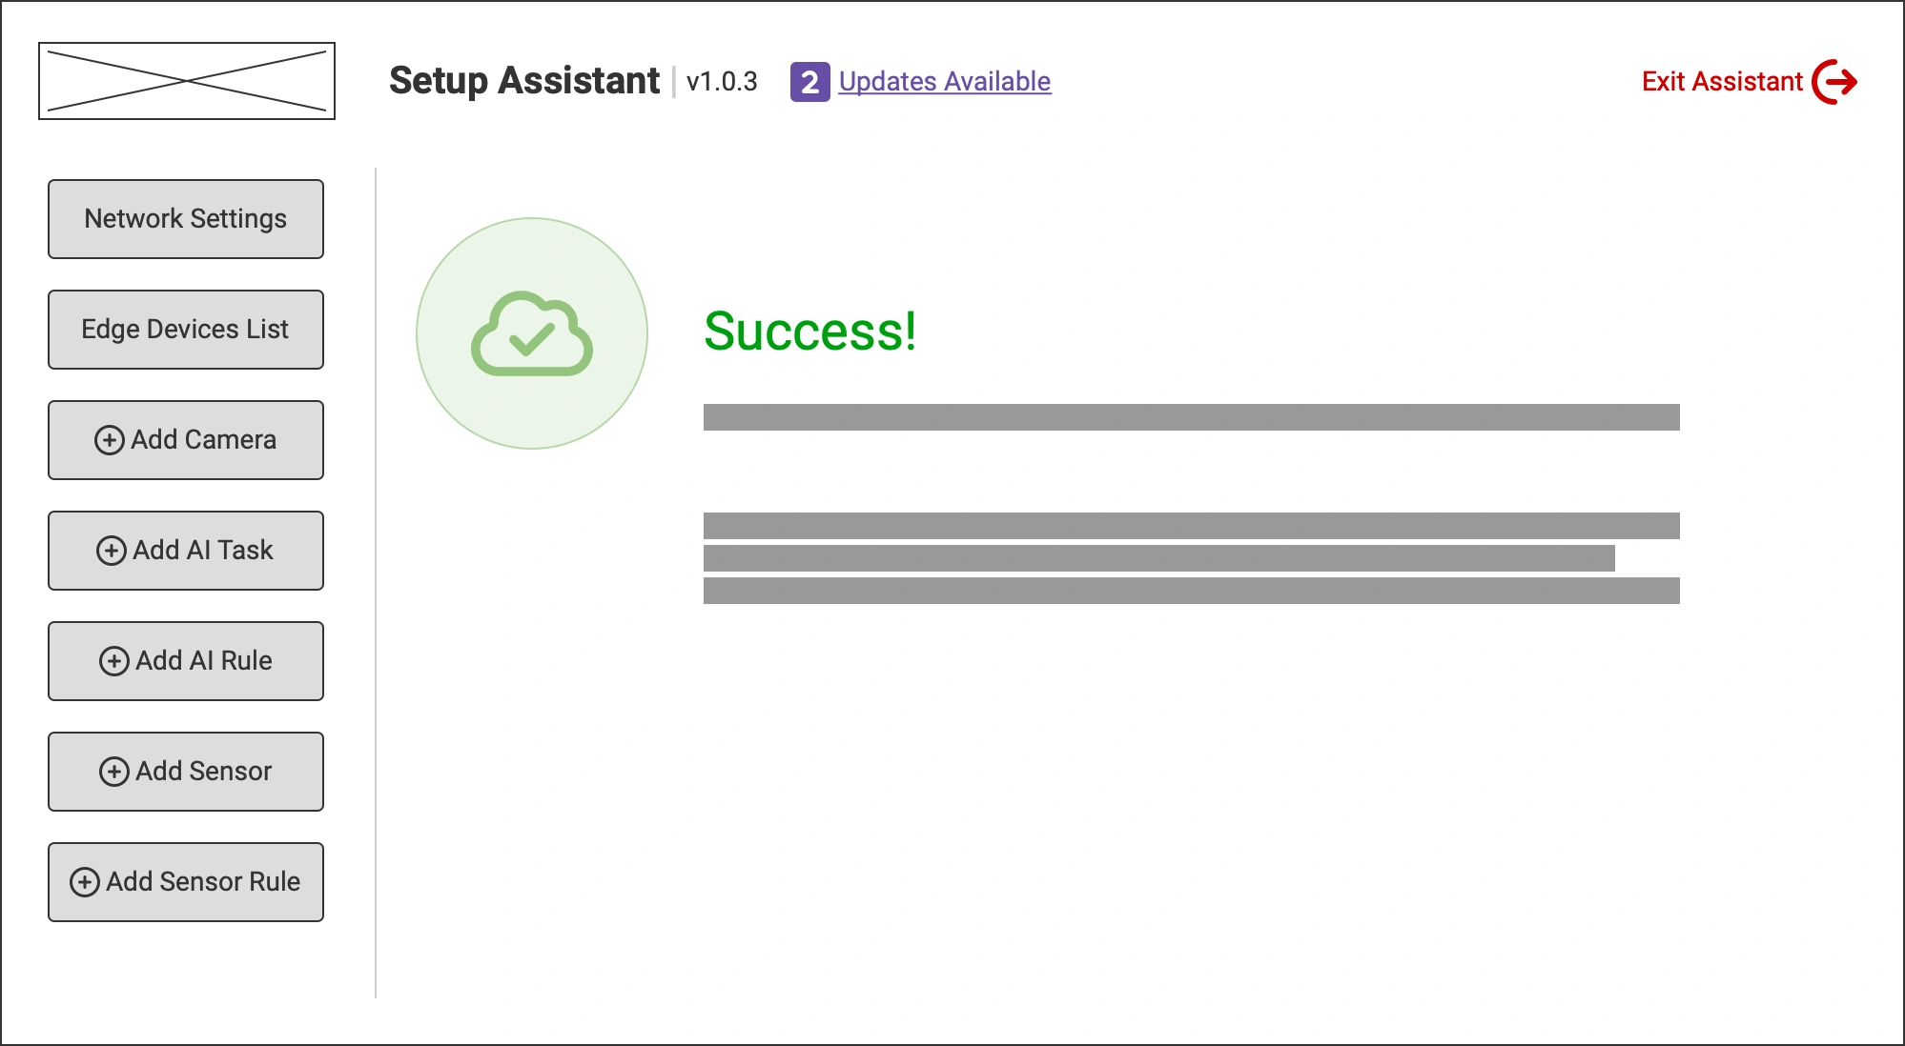The image size is (1905, 1046).
Task: Click the plus icon on Add Camera
Action: [x=111, y=440]
